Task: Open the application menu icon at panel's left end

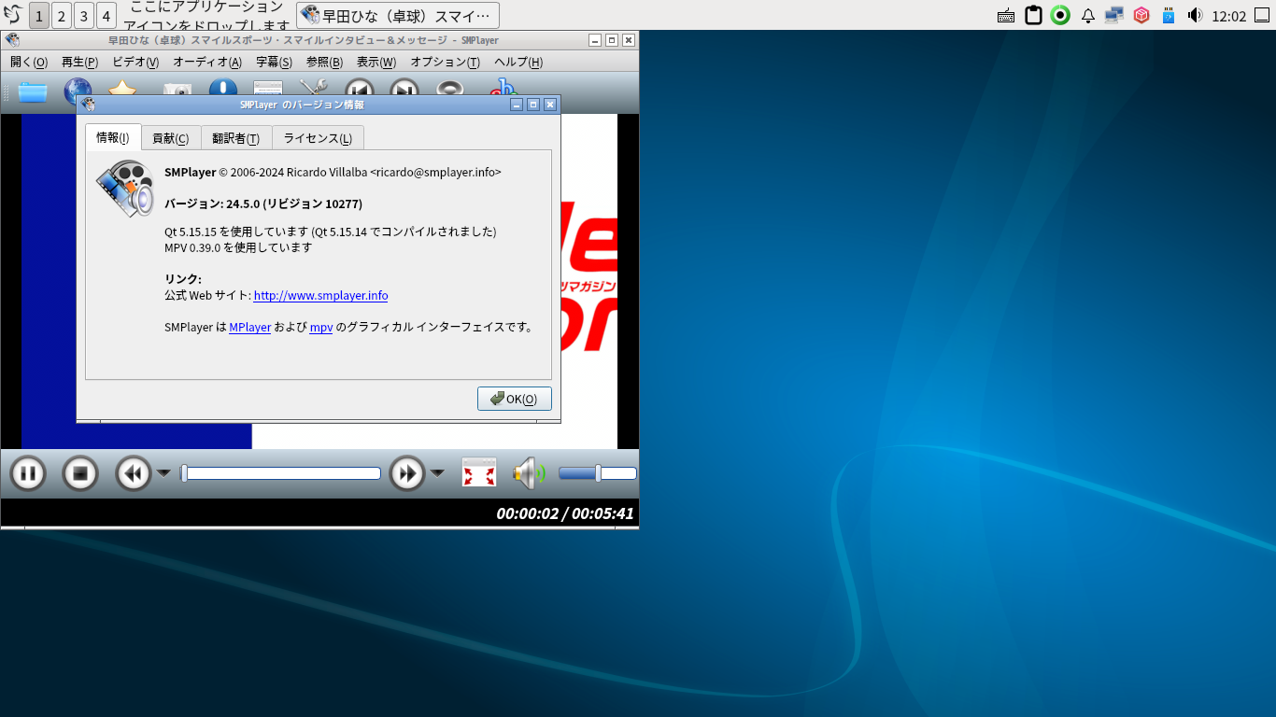Action: coord(13,15)
